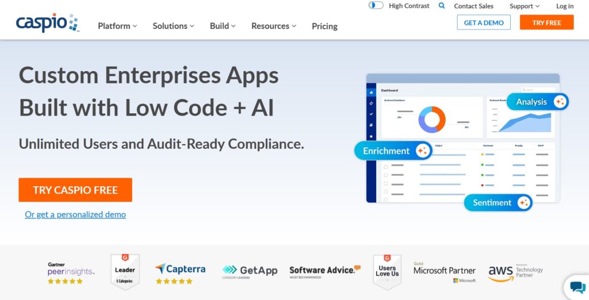
Task: Follow the 'Or get a personalized demo' link
Action: (x=75, y=214)
